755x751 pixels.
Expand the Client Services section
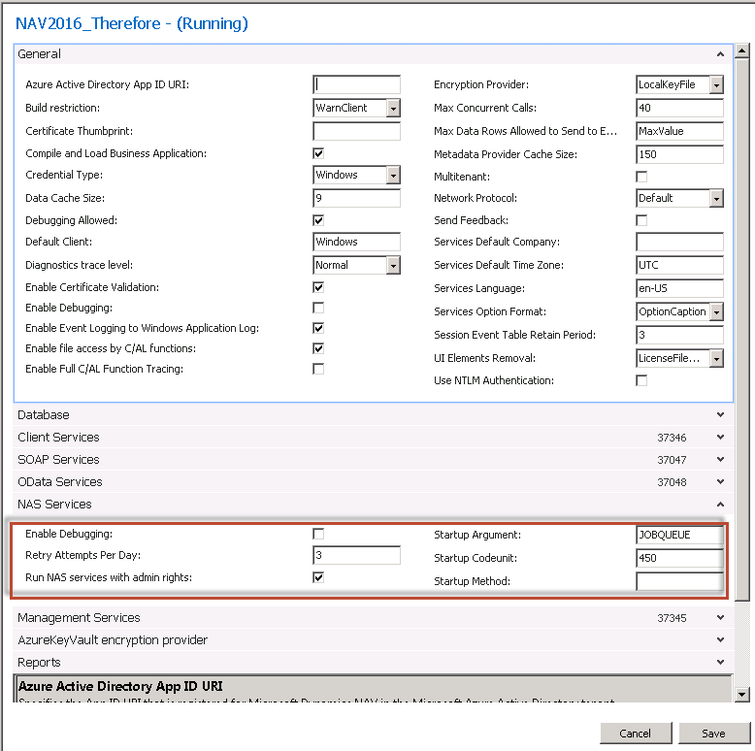coord(719,438)
